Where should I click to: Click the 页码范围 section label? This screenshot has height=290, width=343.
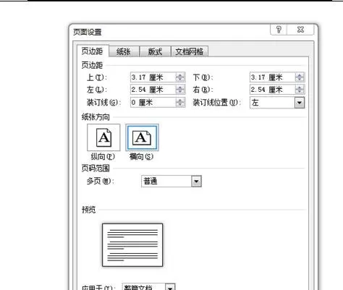pyautogui.click(x=96, y=169)
